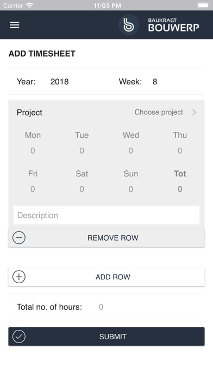Select the Year 2018 value
Screen dimensions: 213x379
(60, 82)
